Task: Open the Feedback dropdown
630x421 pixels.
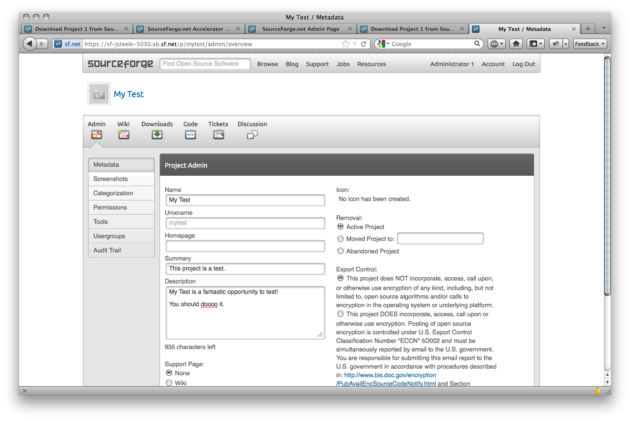Action: point(590,43)
